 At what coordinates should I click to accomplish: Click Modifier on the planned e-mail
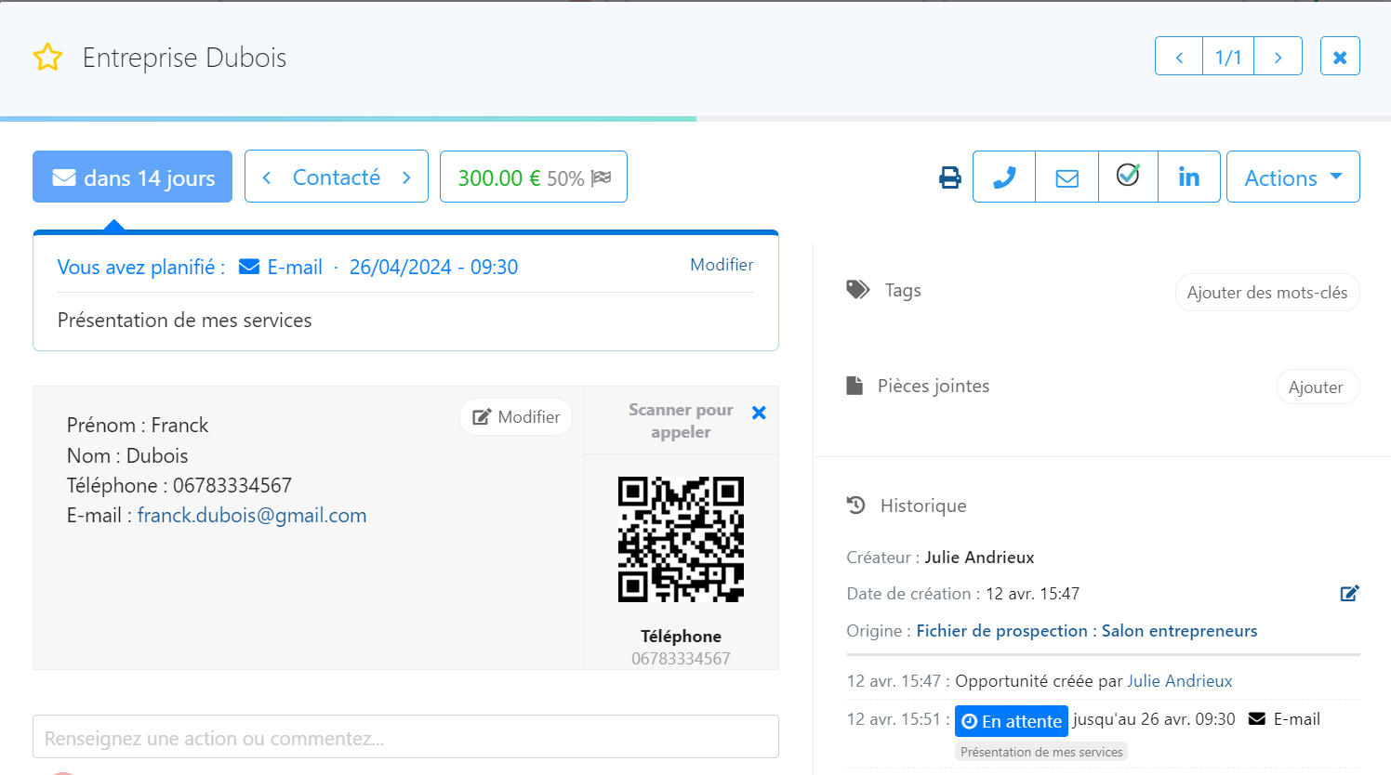pos(722,265)
